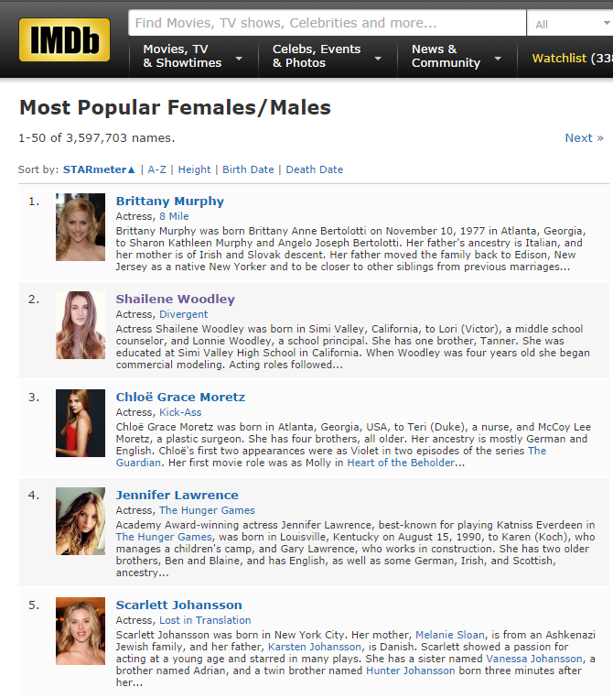
Task: Open the Kick-Ass movie link
Action: pos(180,412)
